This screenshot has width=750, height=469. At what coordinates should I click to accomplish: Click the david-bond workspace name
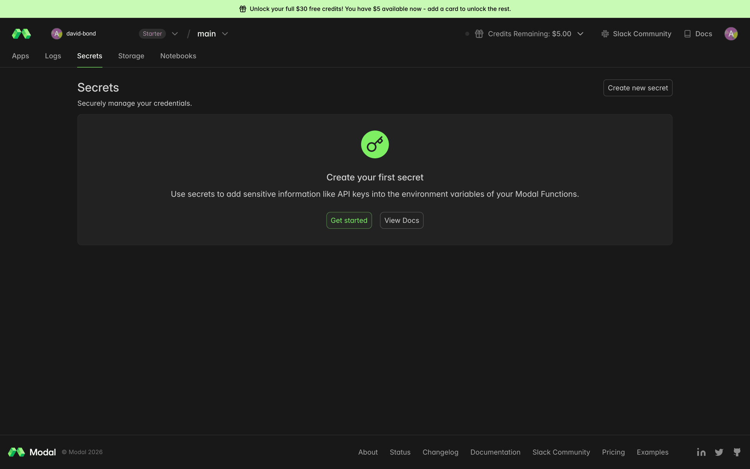81,34
